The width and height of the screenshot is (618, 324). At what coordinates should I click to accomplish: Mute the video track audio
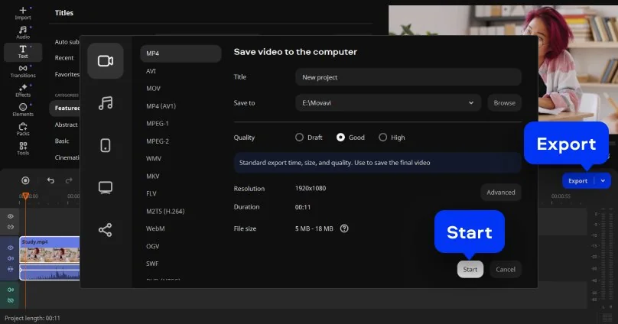coord(11,258)
